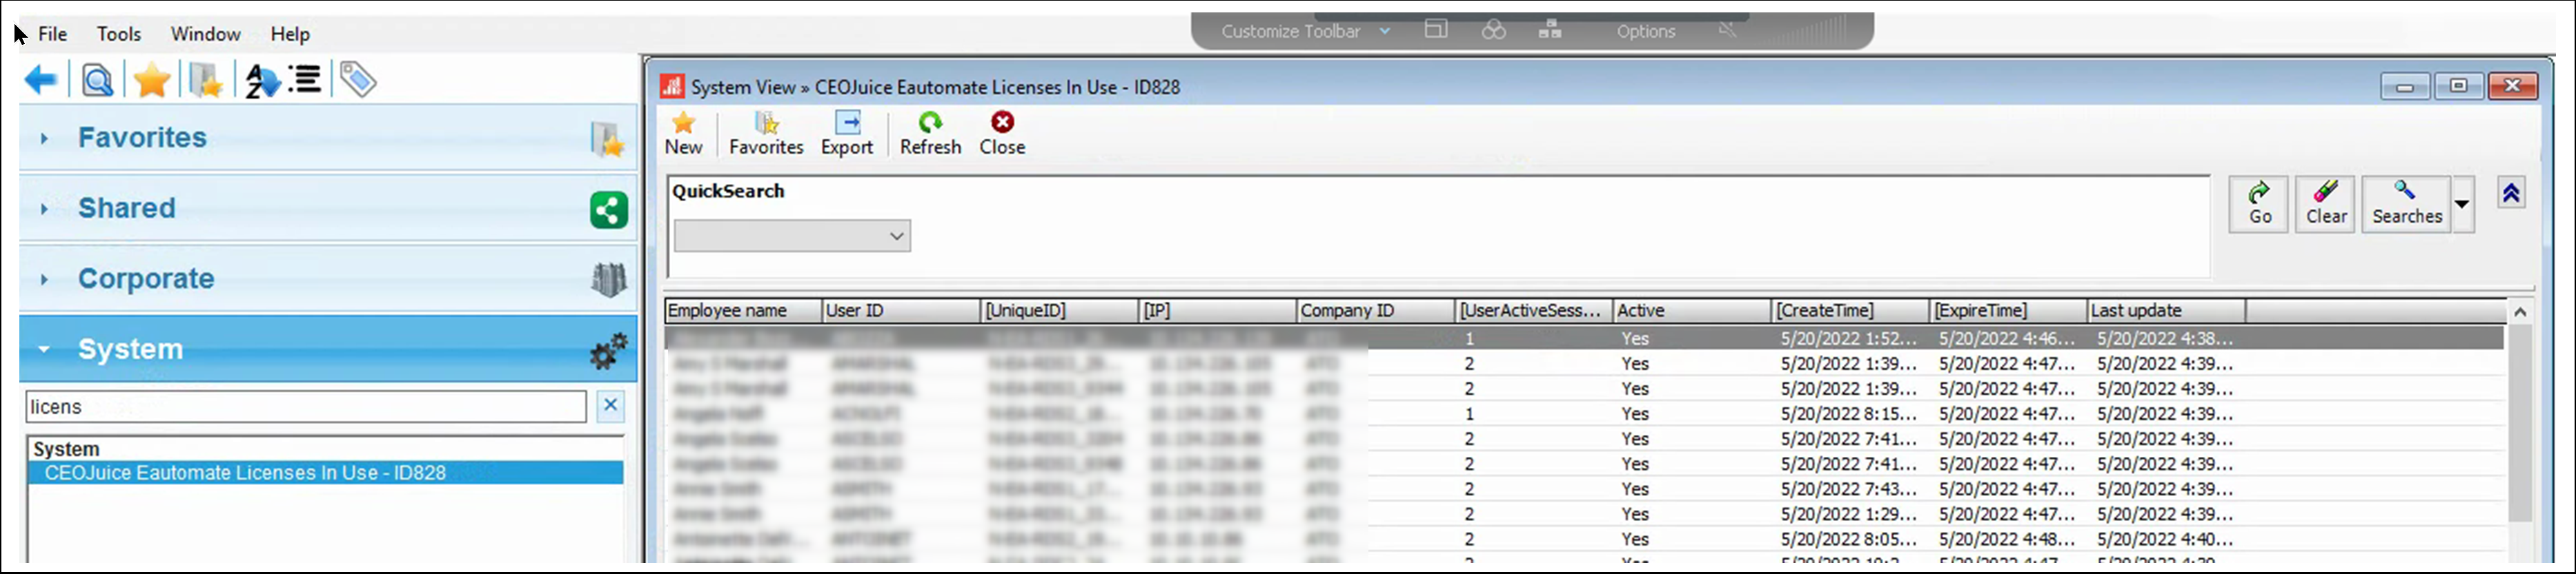Sort by Employee name column header
The height and width of the screenshot is (574, 2576).
click(743, 311)
